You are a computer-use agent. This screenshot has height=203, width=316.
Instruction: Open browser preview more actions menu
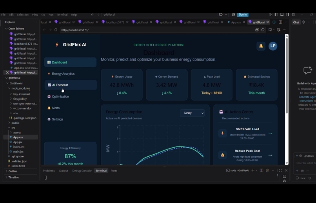point(284,30)
